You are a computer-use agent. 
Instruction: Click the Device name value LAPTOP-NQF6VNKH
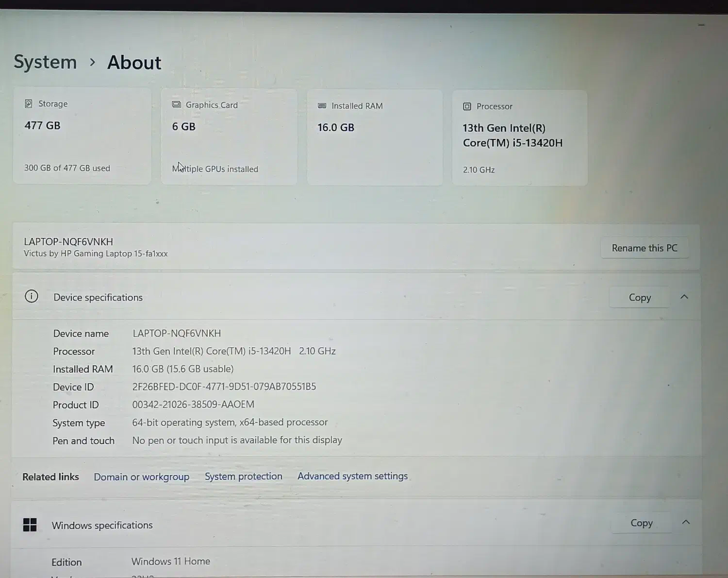(x=177, y=333)
